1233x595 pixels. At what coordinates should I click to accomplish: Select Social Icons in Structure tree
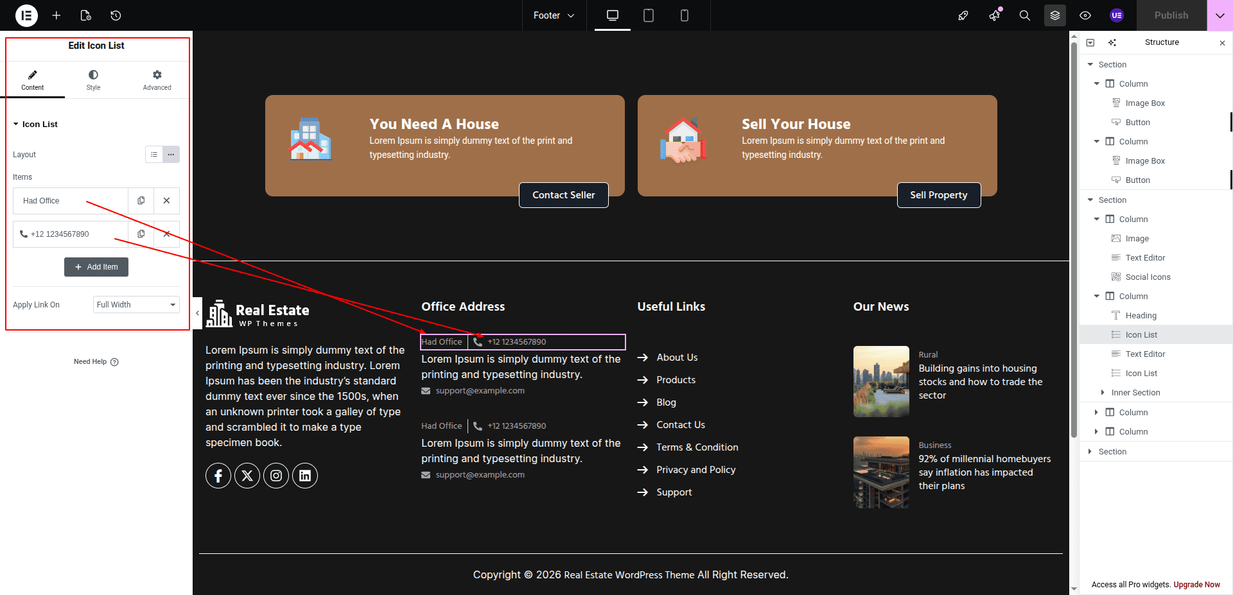[1148, 277]
